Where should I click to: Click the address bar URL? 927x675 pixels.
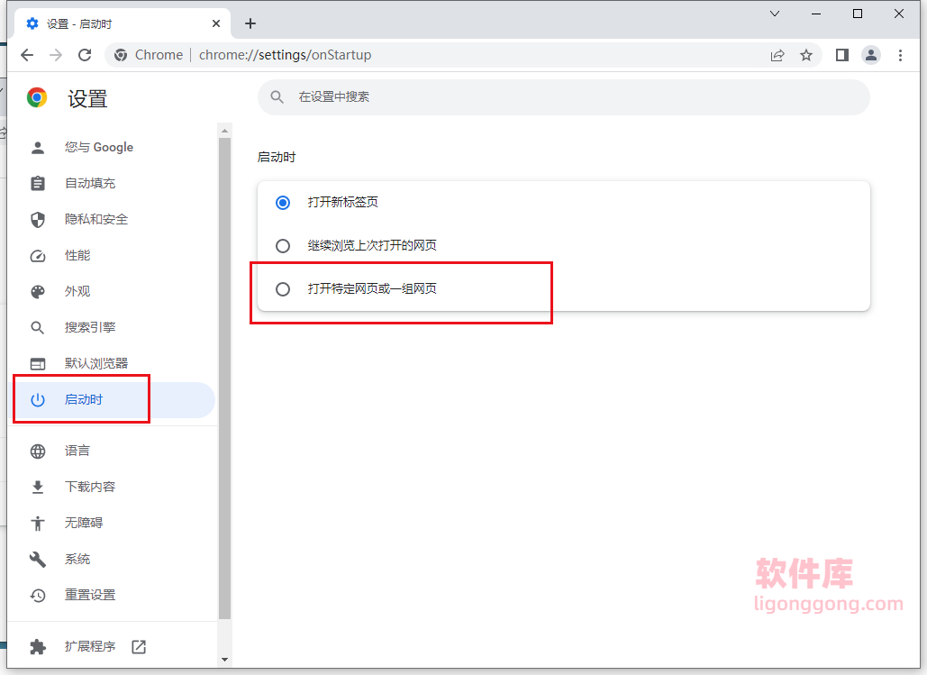coord(285,55)
